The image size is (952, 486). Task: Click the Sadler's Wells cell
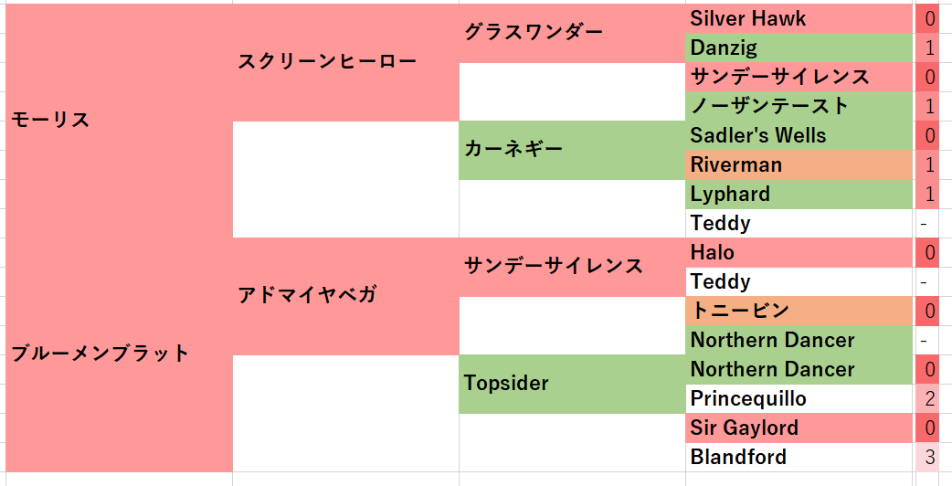point(799,135)
